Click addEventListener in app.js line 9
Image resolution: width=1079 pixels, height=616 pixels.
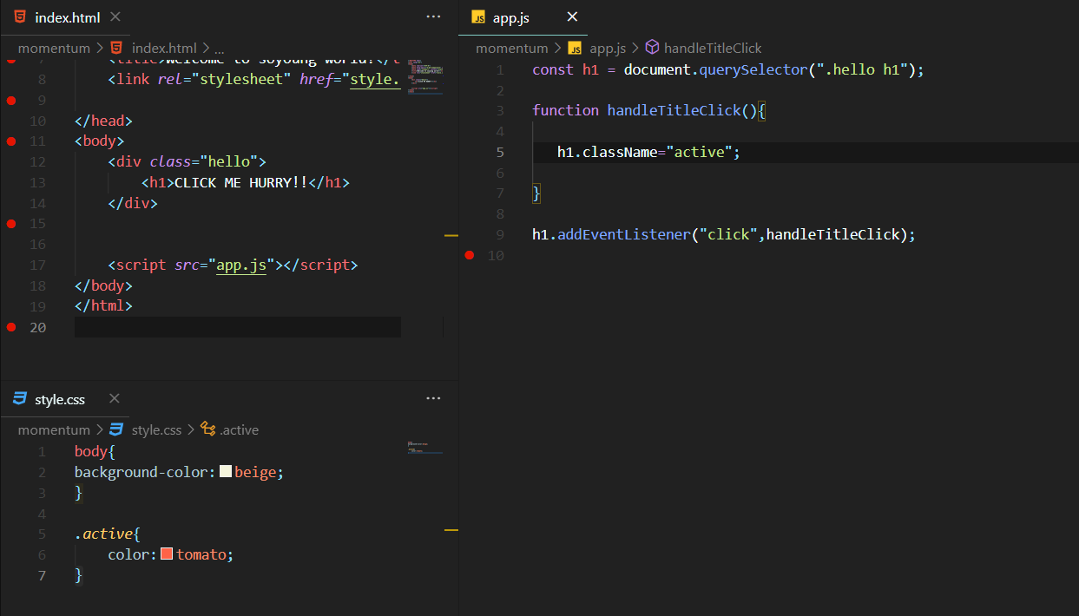coord(624,234)
